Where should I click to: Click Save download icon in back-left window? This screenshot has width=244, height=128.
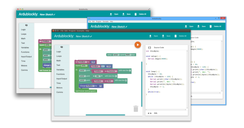point(123,14)
